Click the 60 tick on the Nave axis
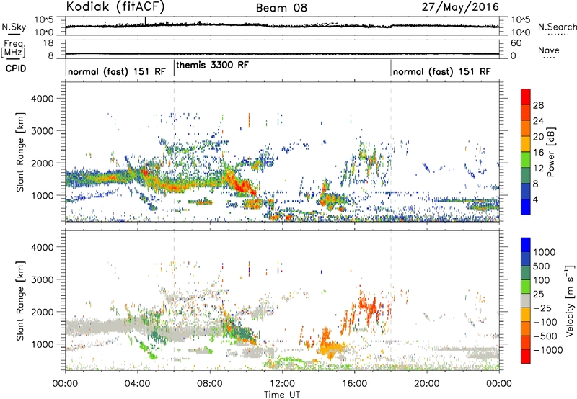 click(x=516, y=43)
